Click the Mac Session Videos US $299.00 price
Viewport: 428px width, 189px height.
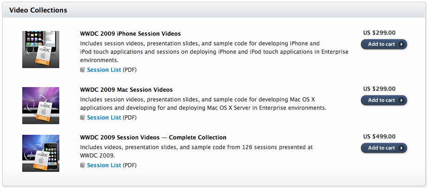tap(379, 88)
